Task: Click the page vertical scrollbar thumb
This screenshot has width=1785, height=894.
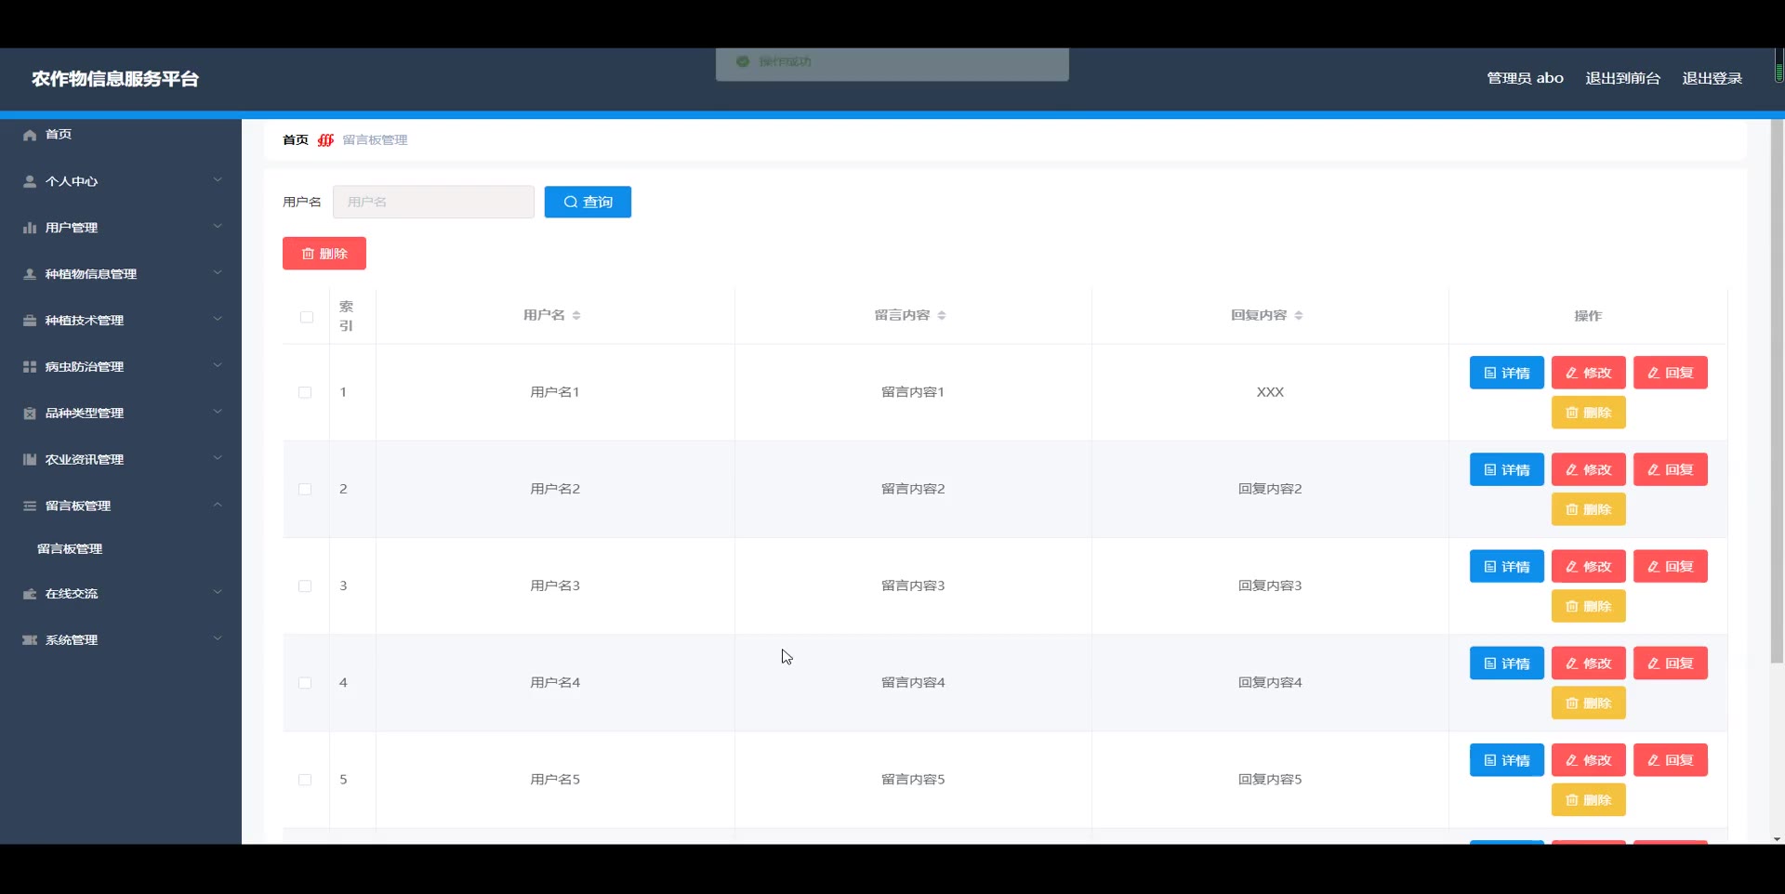Action: coord(1777,390)
